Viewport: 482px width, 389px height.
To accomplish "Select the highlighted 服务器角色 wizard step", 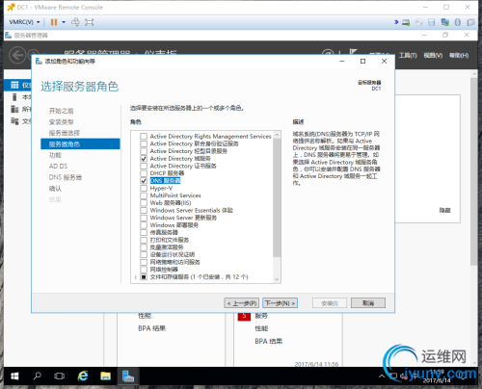I will (80, 144).
